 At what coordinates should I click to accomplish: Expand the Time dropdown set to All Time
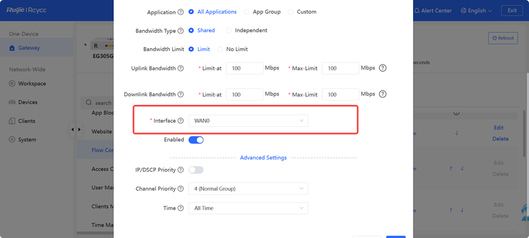[248, 209]
